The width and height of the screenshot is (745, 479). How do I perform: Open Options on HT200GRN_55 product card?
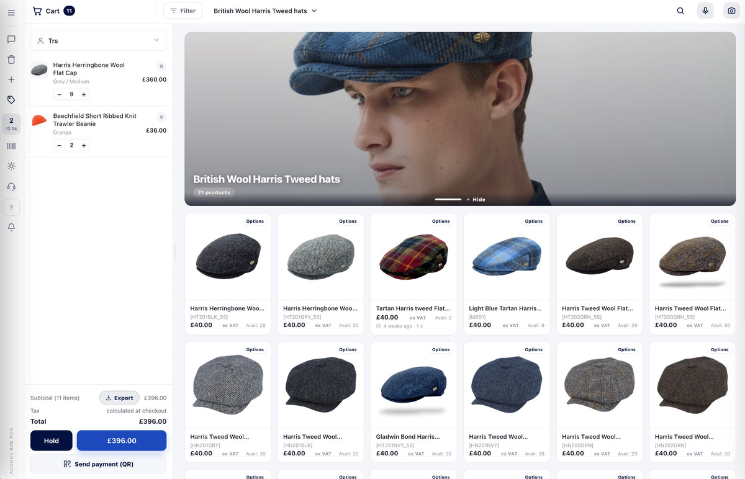[x=720, y=221]
